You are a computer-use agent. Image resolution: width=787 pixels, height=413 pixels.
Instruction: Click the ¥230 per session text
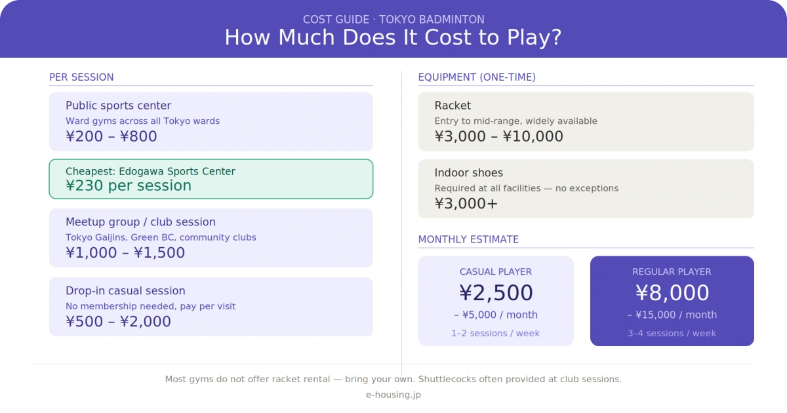[129, 186]
